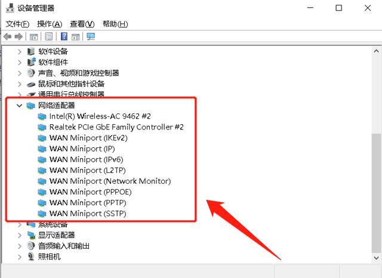Select the 软件组件 label

point(53,62)
